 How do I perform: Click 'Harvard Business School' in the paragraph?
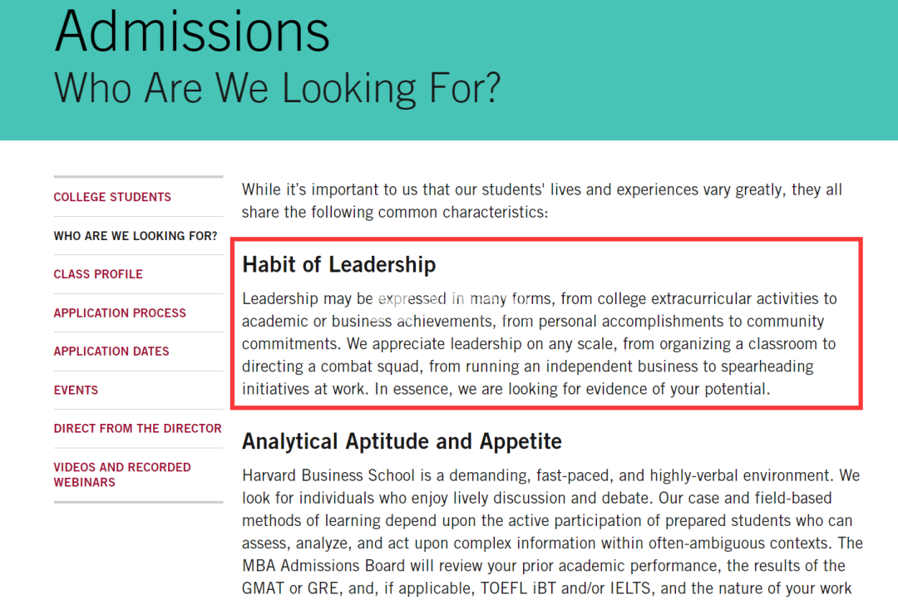[x=328, y=476]
